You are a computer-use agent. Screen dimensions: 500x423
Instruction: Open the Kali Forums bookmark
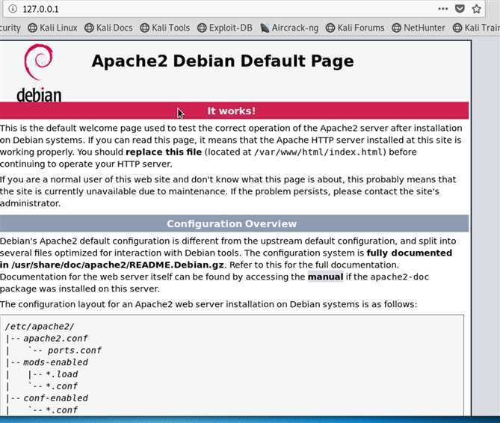tap(355, 28)
